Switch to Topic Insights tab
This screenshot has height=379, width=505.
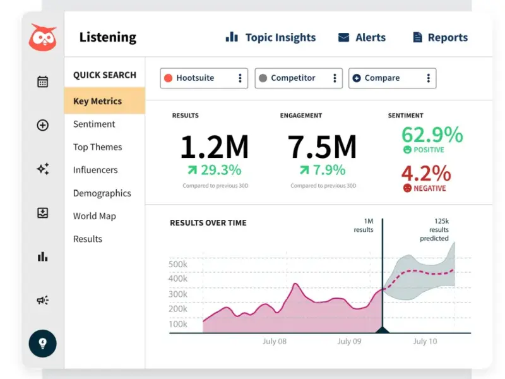pyautogui.click(x=271, y=37)
